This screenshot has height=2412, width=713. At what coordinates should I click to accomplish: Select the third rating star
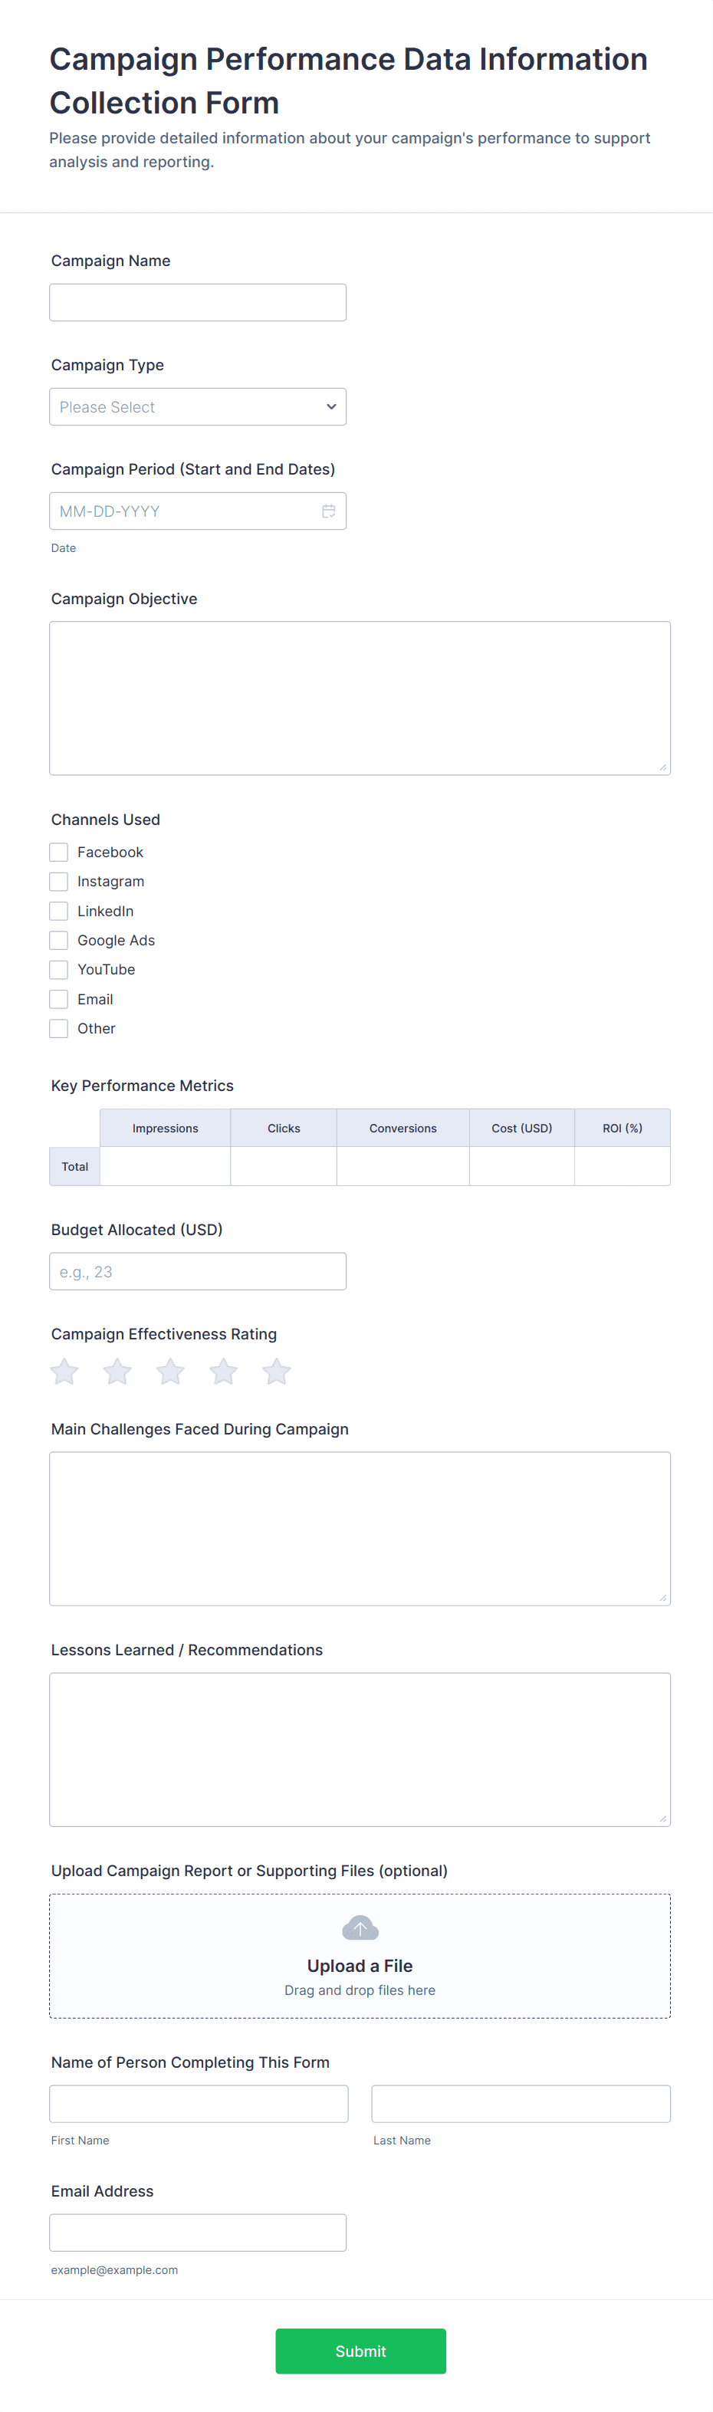[170, 1372]
